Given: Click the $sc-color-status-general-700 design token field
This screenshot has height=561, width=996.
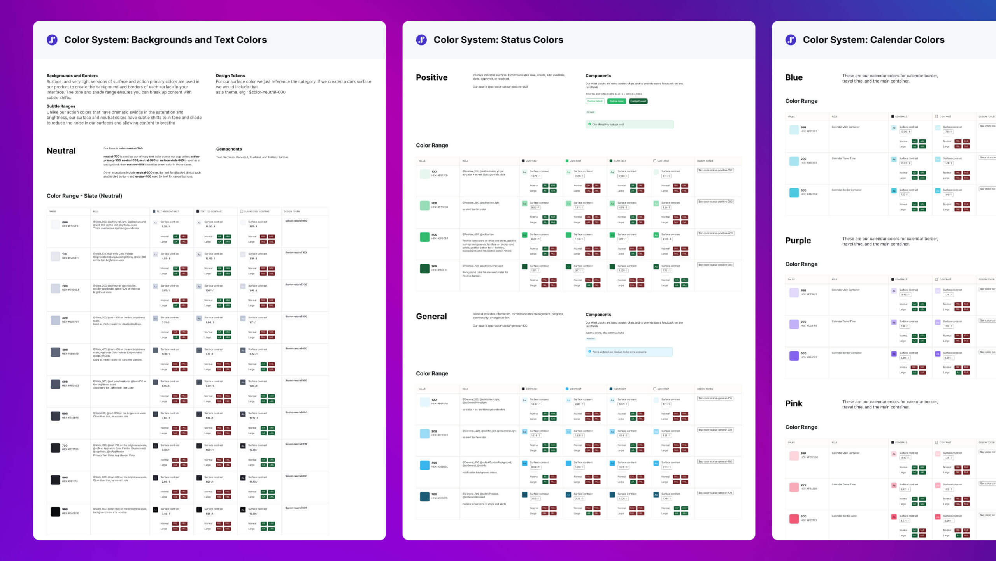Looking at the screenshot, I should pyautogui.click(x=715, y=493).
